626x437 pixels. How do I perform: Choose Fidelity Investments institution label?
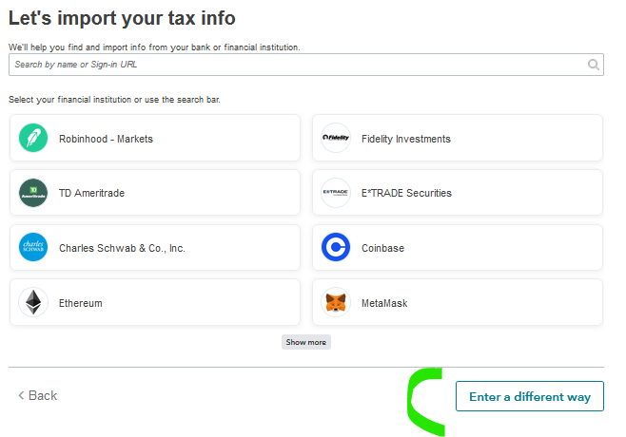(x=406, y=139)
